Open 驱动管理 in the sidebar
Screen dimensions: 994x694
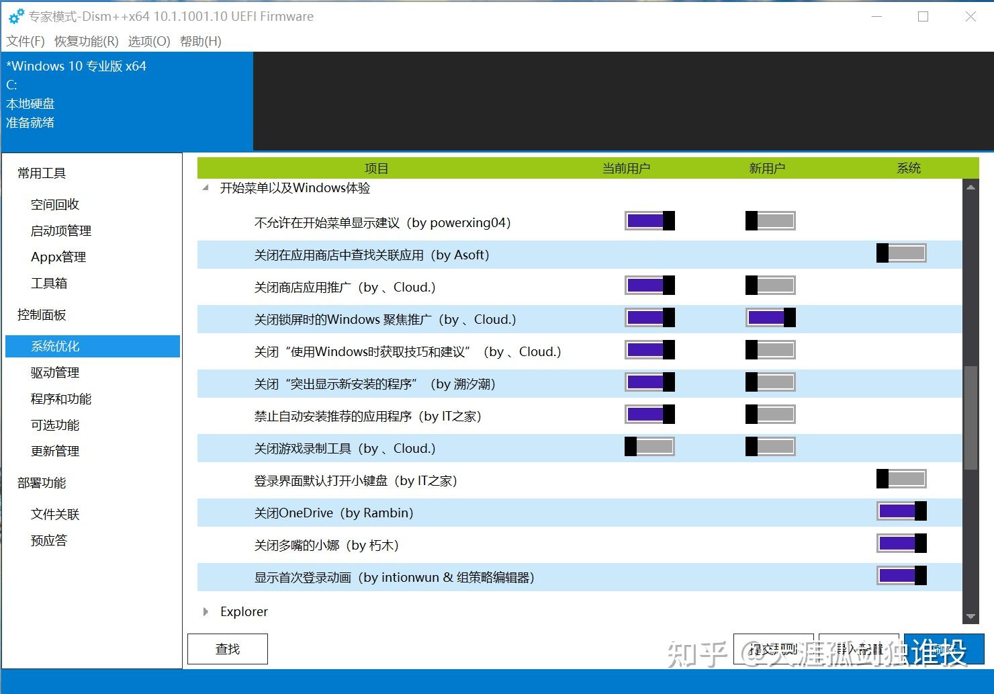pos(55,372)
